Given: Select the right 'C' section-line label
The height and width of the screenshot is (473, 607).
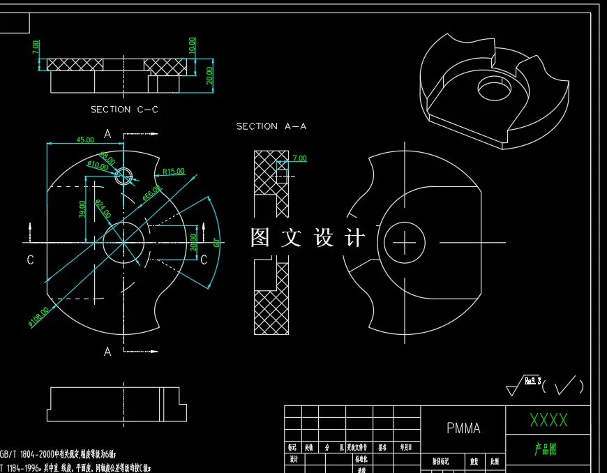Looking at the screenshot, I should pyautogui.click(x=204, y=260).
